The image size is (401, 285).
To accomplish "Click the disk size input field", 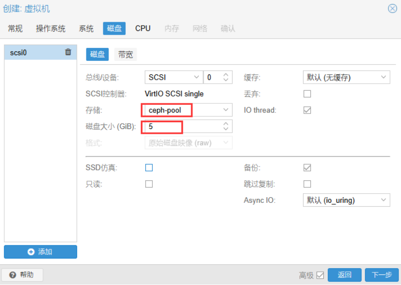I will (183, 127).
